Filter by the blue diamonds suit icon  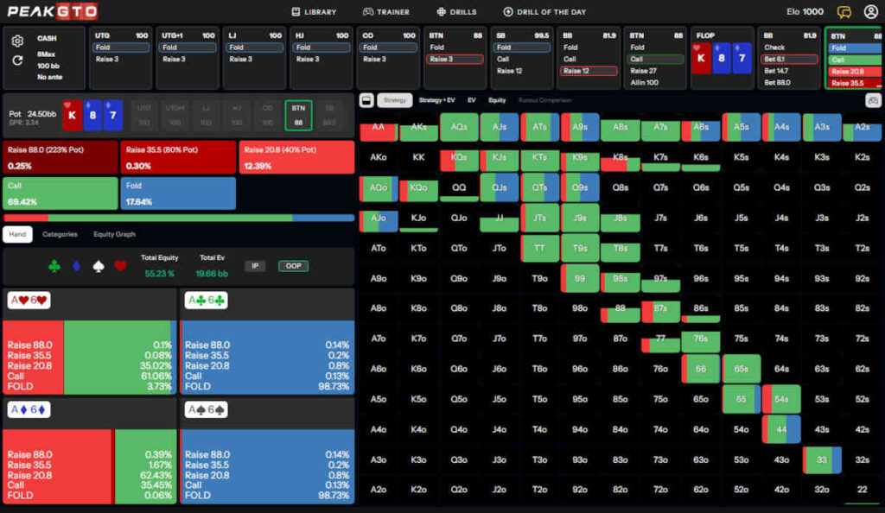click(x=77, y=267)
